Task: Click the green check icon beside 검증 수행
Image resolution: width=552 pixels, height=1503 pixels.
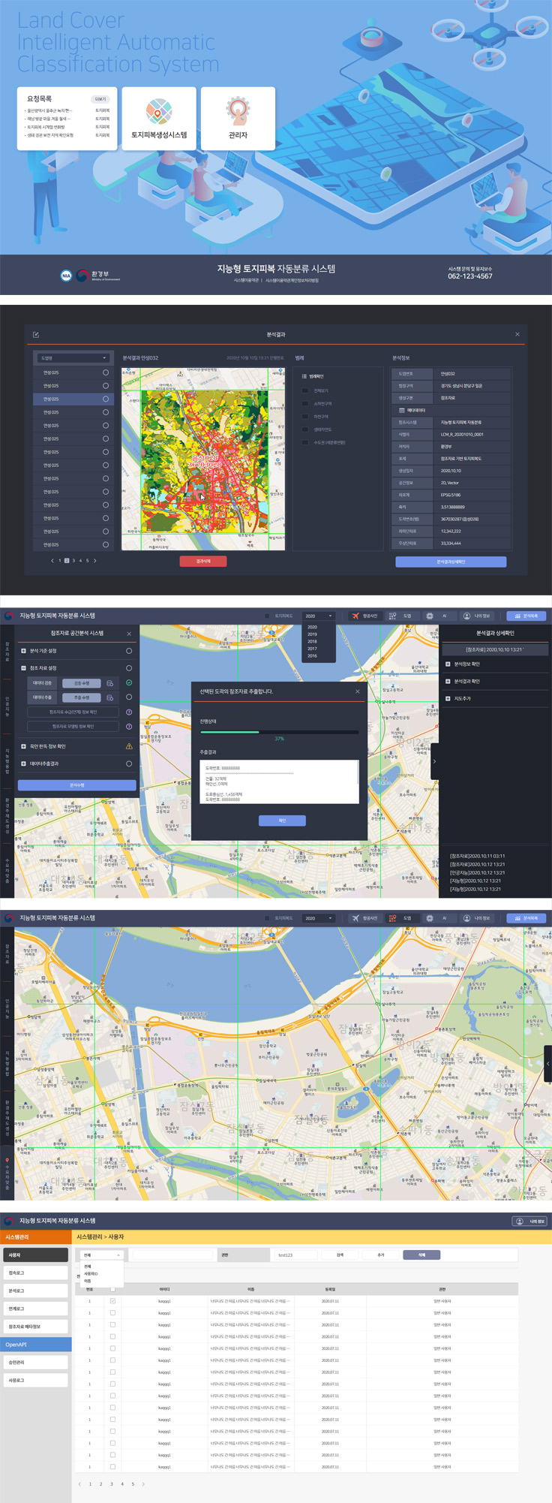Action: pyautogui.click(x=129, y=682)
